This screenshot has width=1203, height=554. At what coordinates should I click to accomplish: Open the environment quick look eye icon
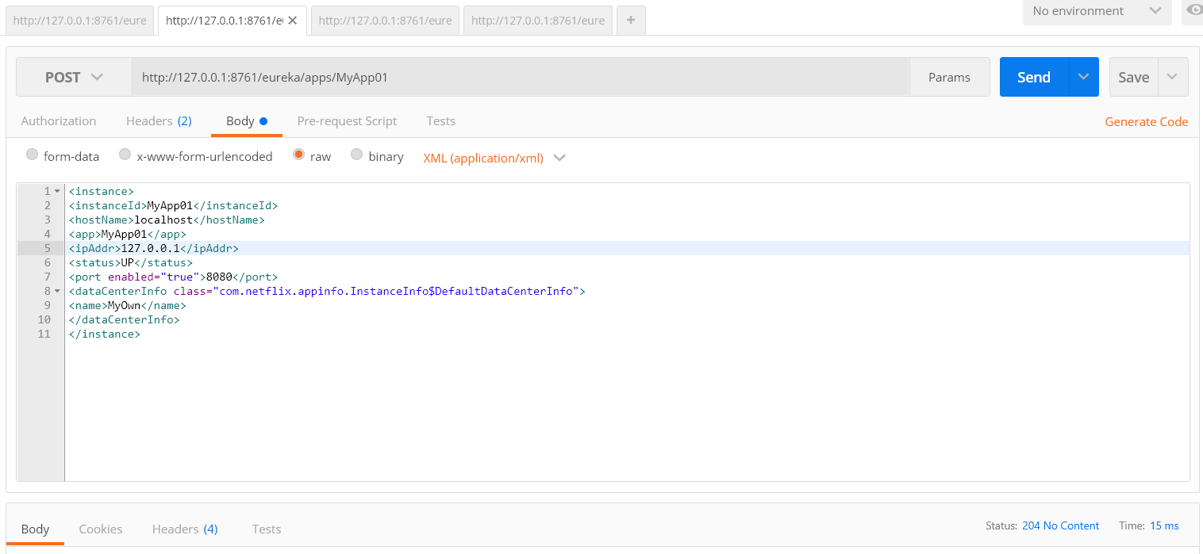[1194, 10]
